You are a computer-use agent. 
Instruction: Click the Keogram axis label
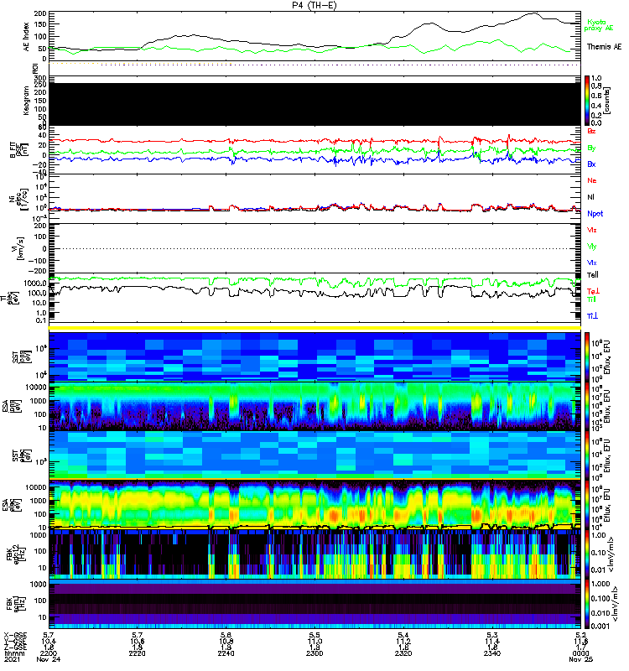(26, 100)
